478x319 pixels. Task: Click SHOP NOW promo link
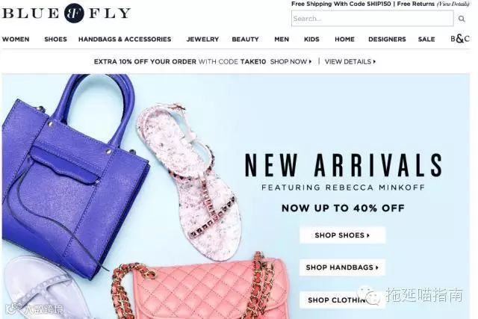click(291, 61)
